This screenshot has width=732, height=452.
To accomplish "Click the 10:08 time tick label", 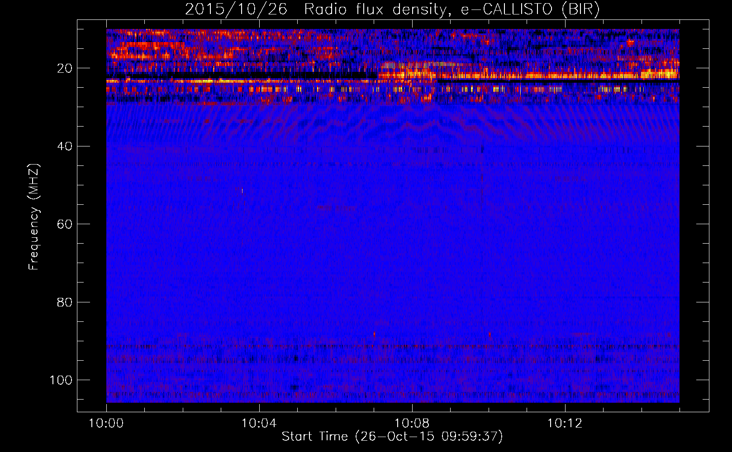I will [412, 424].
